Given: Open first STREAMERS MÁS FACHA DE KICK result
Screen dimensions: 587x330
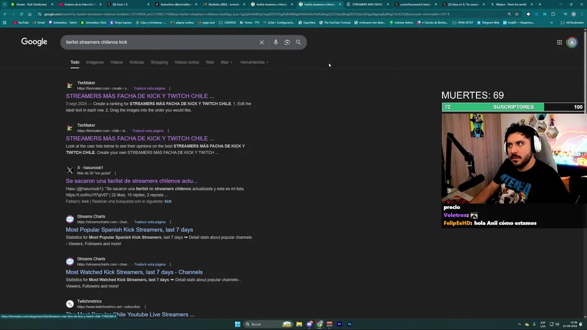Looking at the screenshot, I should (140, 96).
